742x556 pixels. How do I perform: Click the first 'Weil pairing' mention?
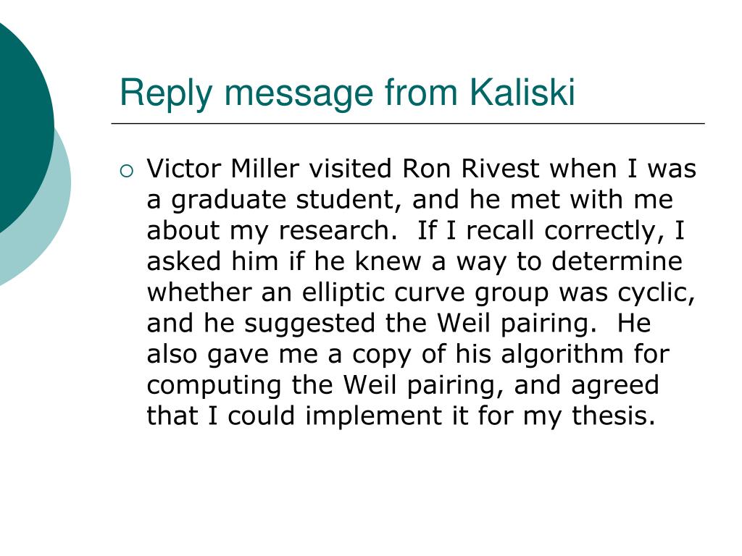(x=516, y=324)
